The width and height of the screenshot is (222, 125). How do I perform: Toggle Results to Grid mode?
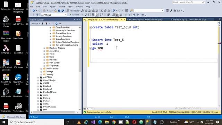coord(117,15)
